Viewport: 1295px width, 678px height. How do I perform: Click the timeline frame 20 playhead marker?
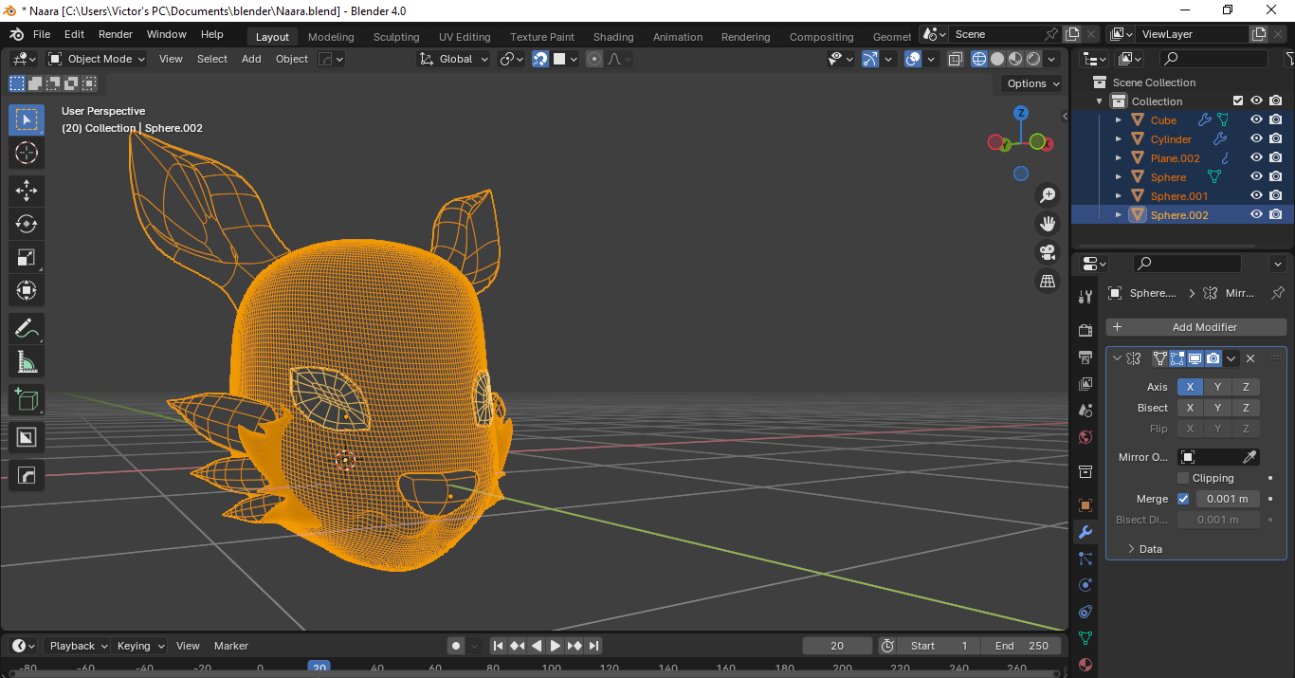point(319,669)
